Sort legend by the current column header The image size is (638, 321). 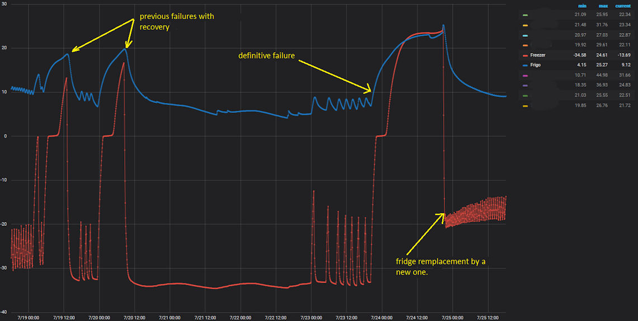point(623,6)
